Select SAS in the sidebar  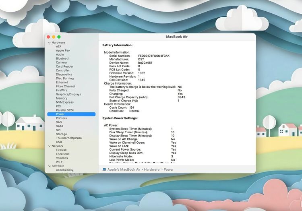59,122
